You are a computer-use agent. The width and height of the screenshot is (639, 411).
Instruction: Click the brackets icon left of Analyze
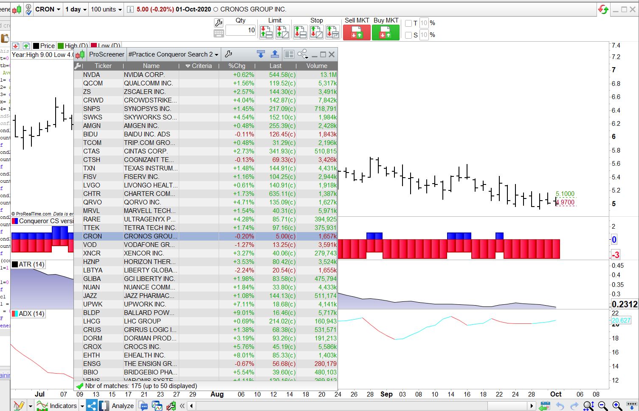104,405
